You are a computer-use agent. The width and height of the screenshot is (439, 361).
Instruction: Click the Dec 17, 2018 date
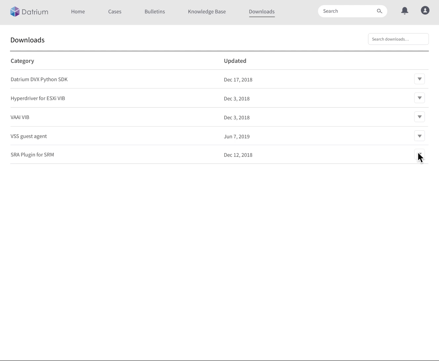coord(238,80)
